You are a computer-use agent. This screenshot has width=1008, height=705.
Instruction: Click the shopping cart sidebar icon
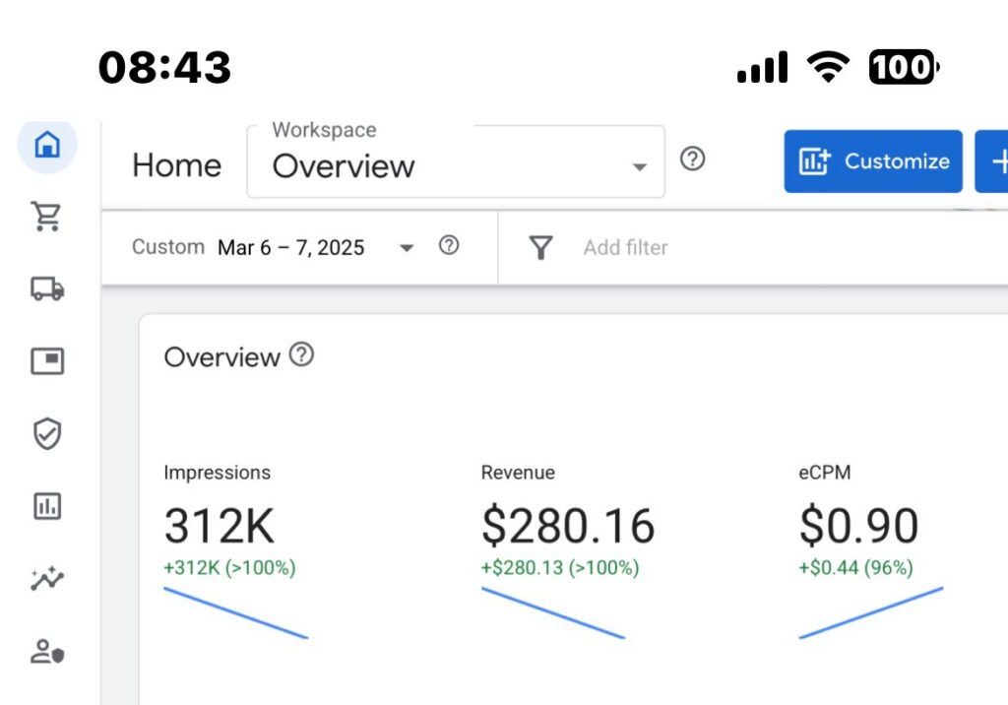point(47,217)
